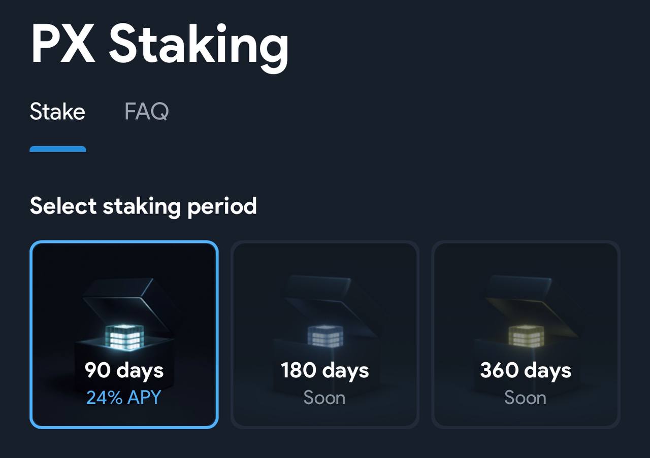Click the '360 days' text

click(526, 371)
